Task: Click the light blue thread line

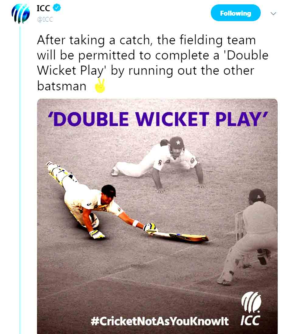Action: point(20,179)
